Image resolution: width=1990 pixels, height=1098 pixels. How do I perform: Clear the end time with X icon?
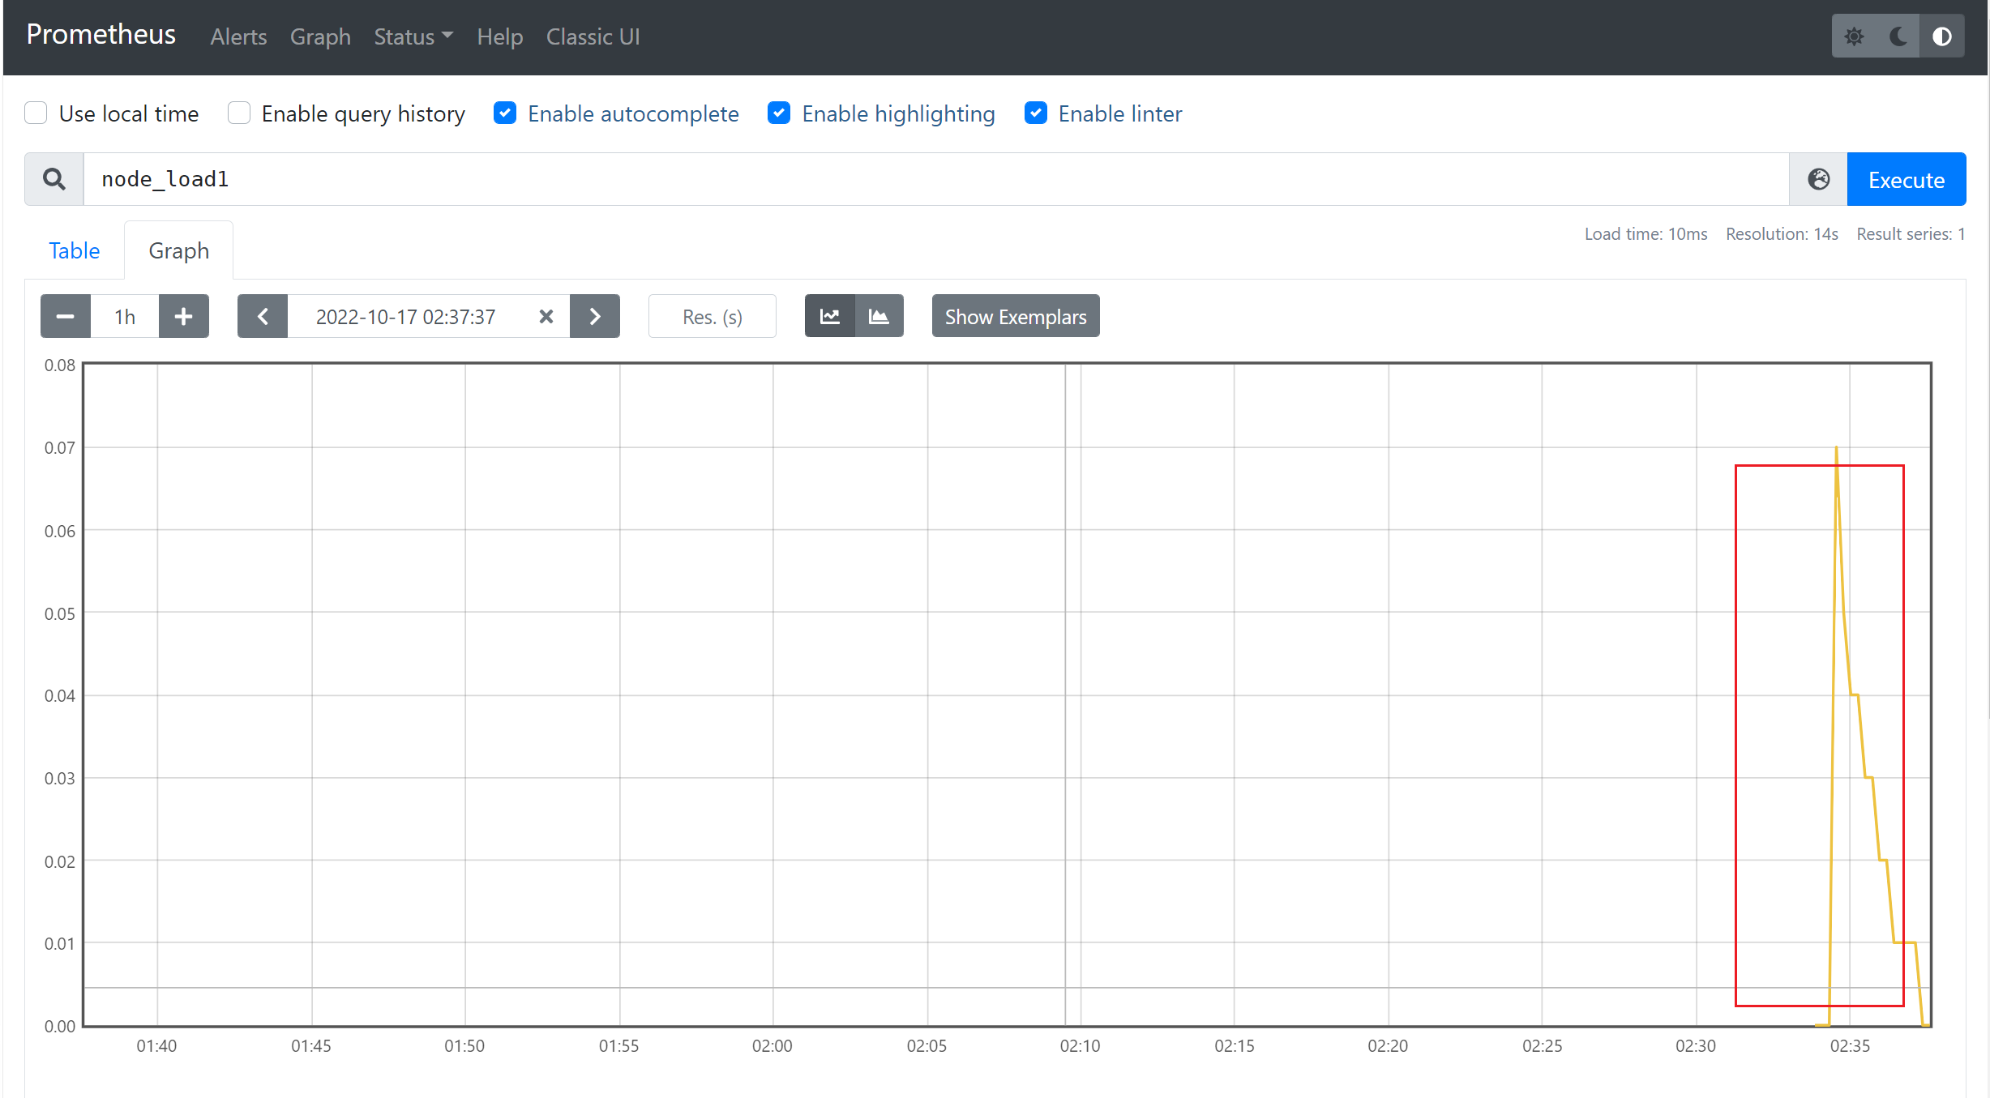pyautogui.click(x=546, y=316)
